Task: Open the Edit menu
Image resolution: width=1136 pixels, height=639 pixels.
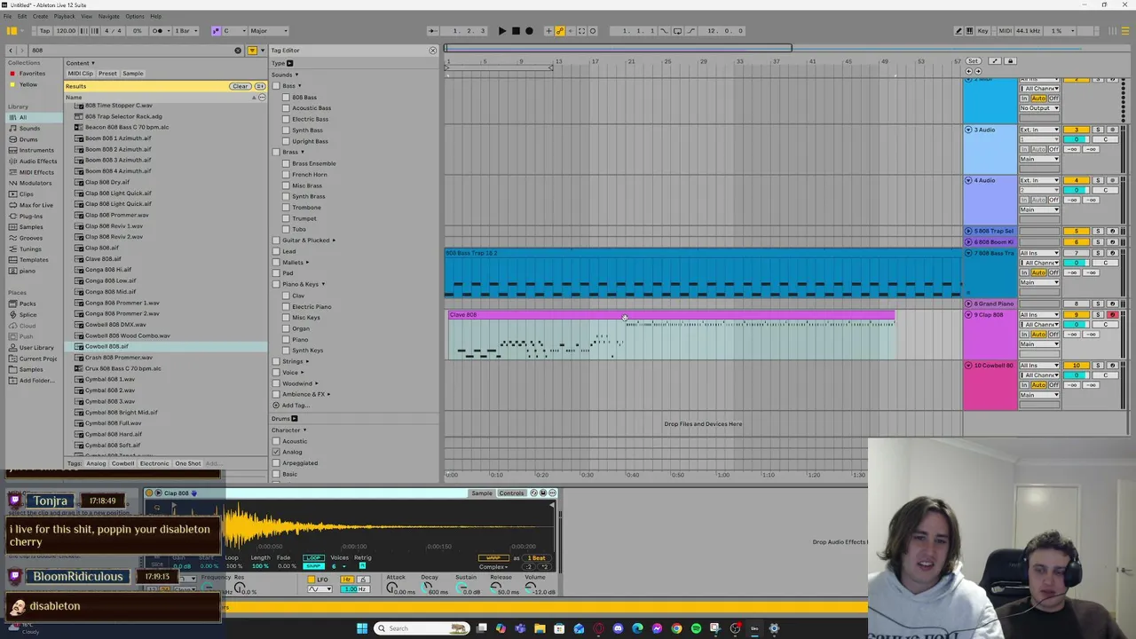Action: coord(21,16)
